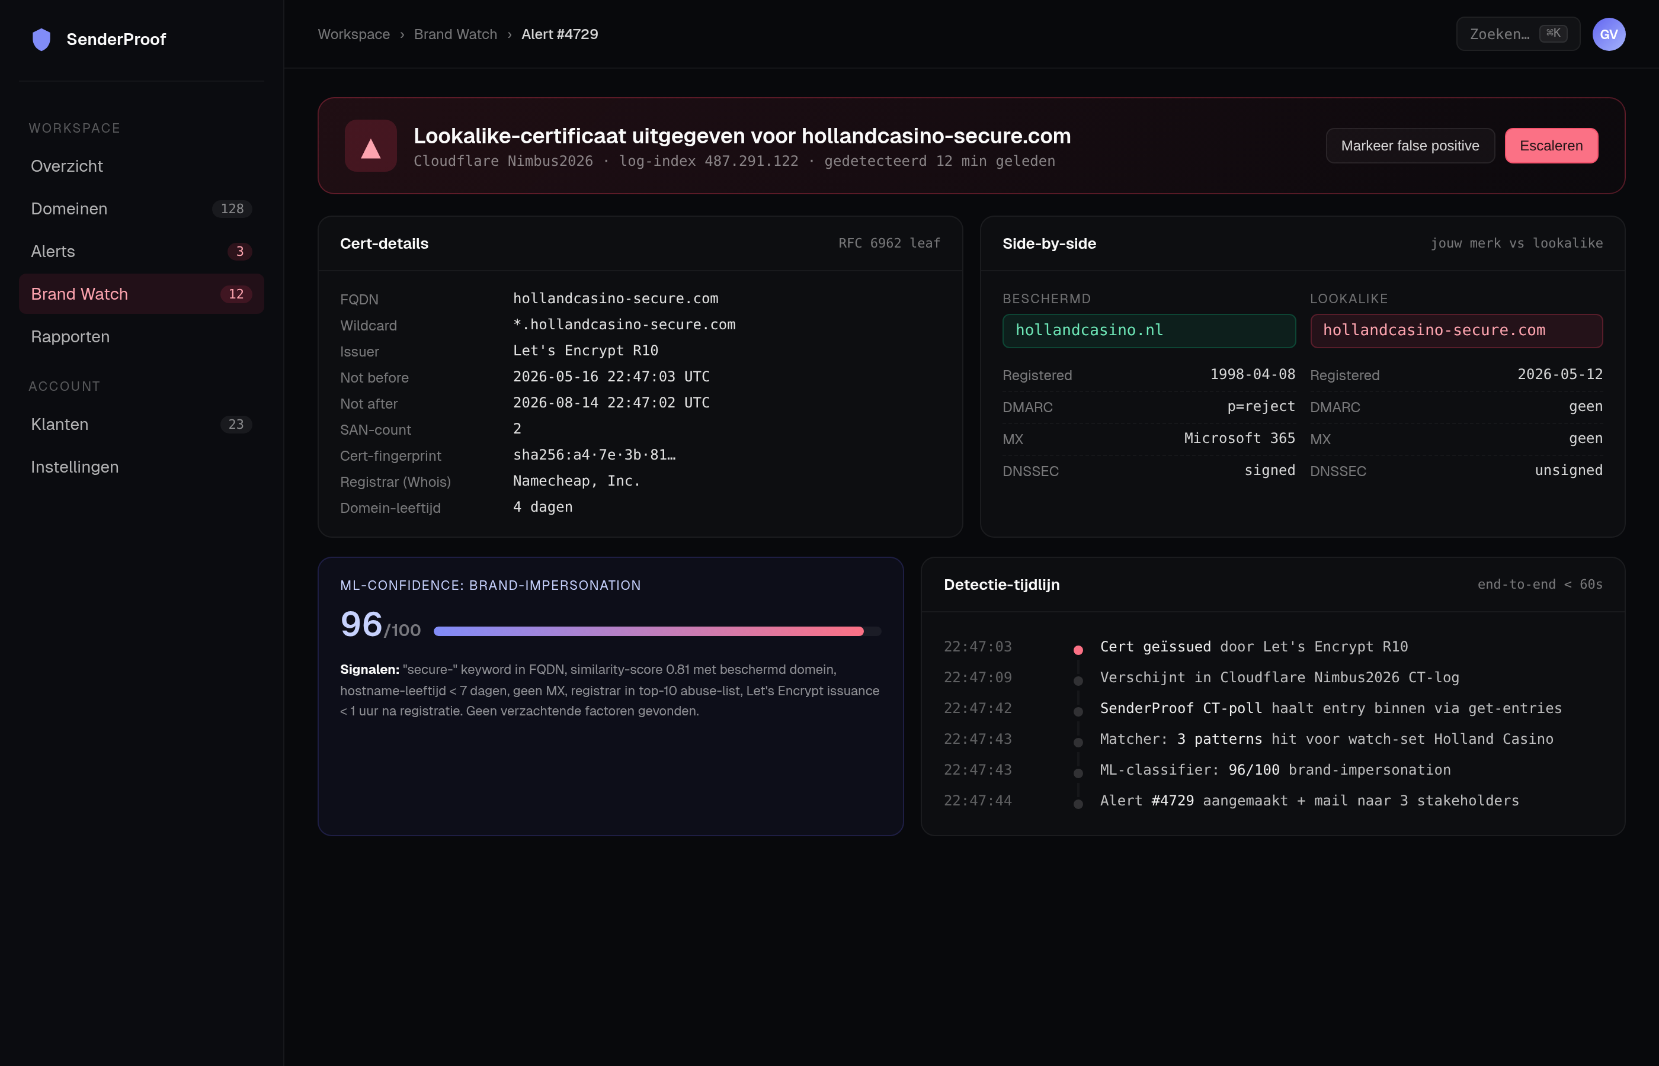
Task: Click the SAN-count value 2
Action: pos(517,429)
